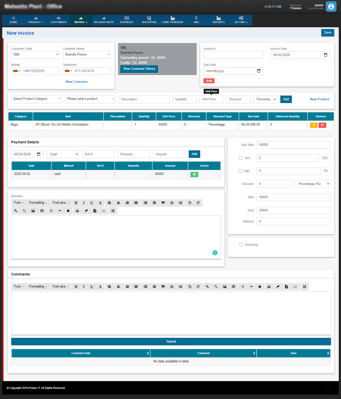
Task: Click the yellow edit pencil for the Bags item
Action: click(x=314, y=125)
